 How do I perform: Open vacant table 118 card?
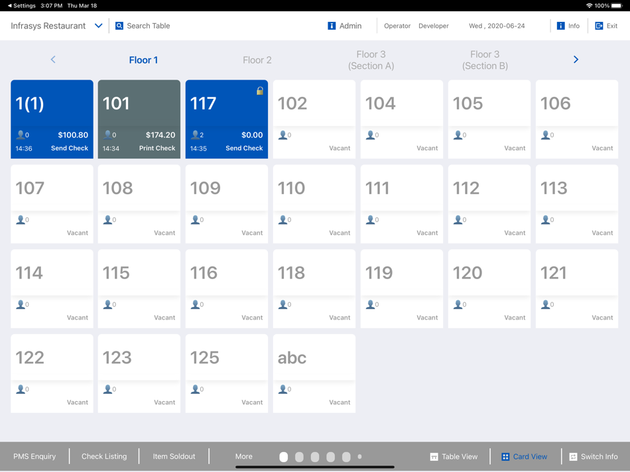(x=314, y=289)
